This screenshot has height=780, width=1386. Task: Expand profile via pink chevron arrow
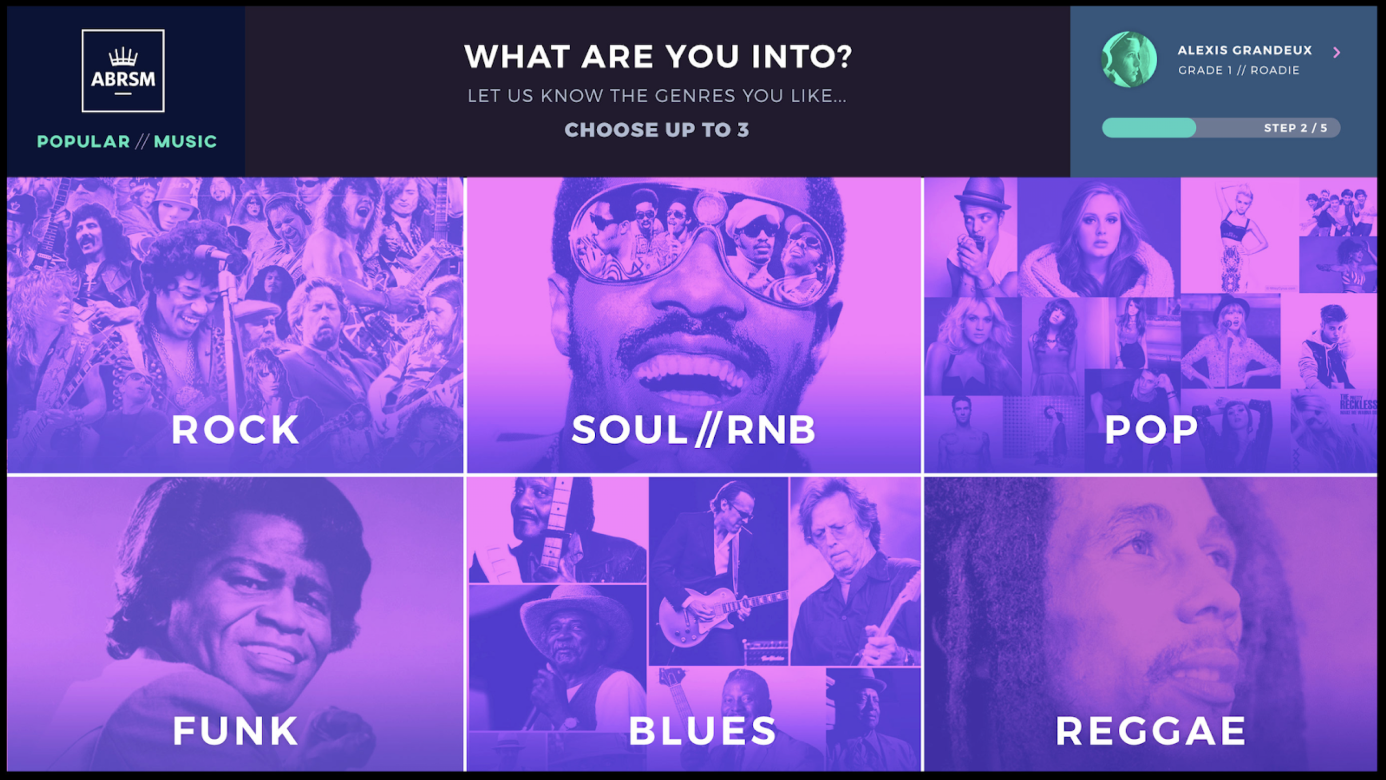click(1336, 52)
